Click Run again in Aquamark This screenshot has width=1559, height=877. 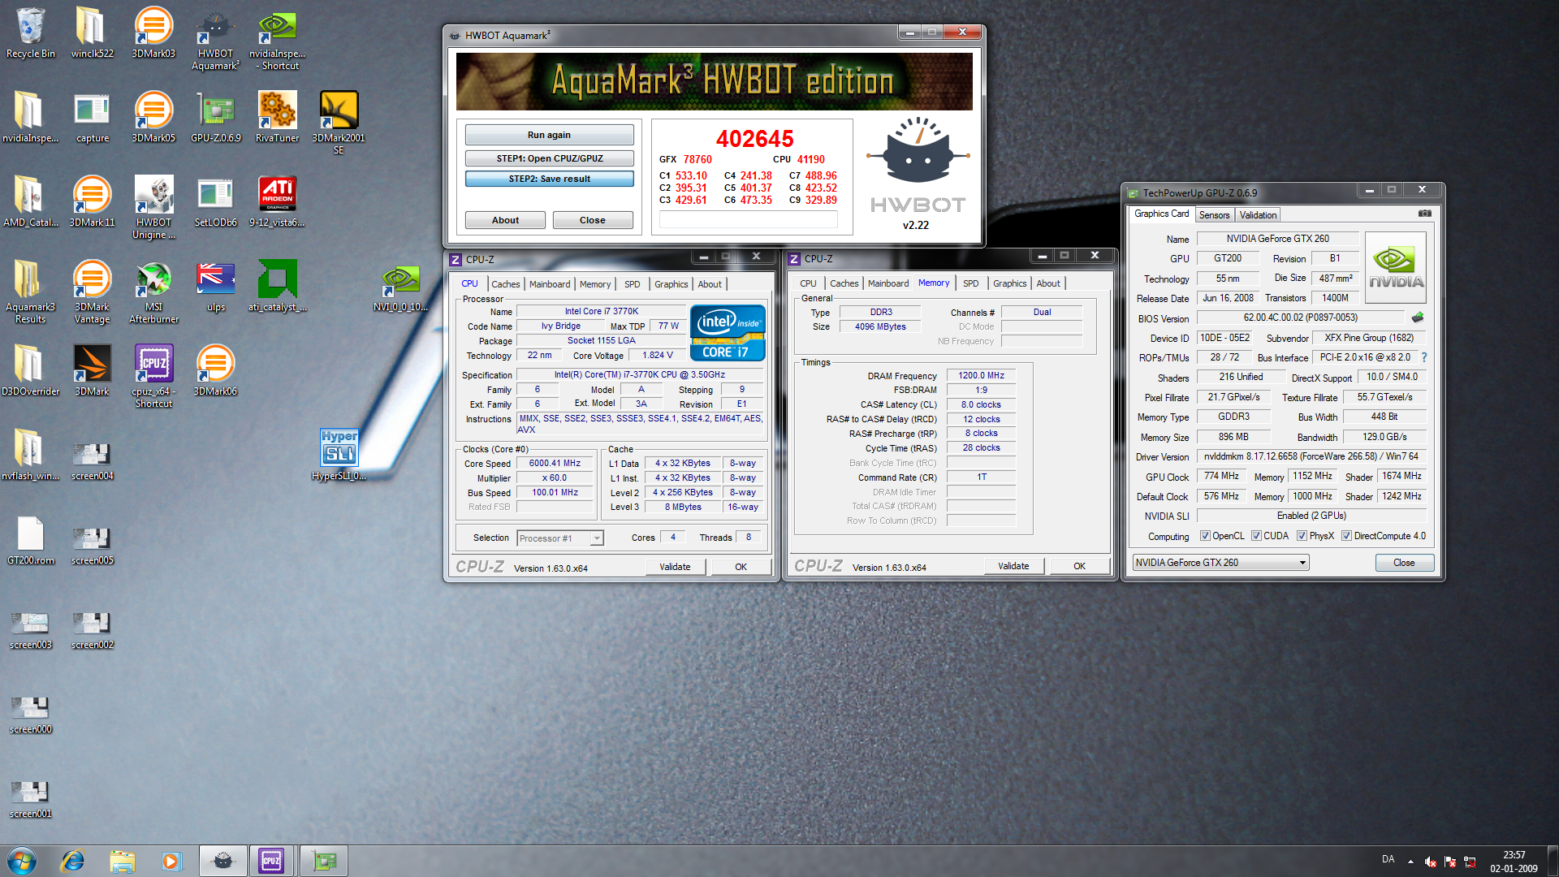click(x=549, y=135)
